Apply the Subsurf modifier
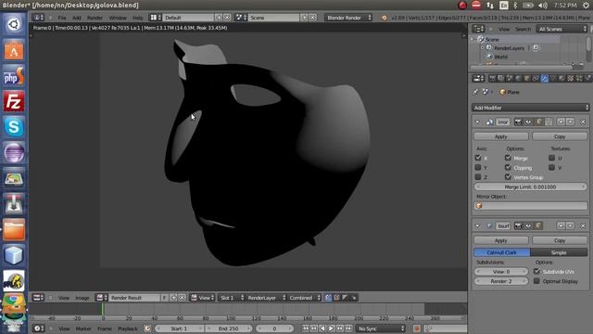Image resolution: width=593 pixels, height=334 pixels. click(x=500, y=240)
